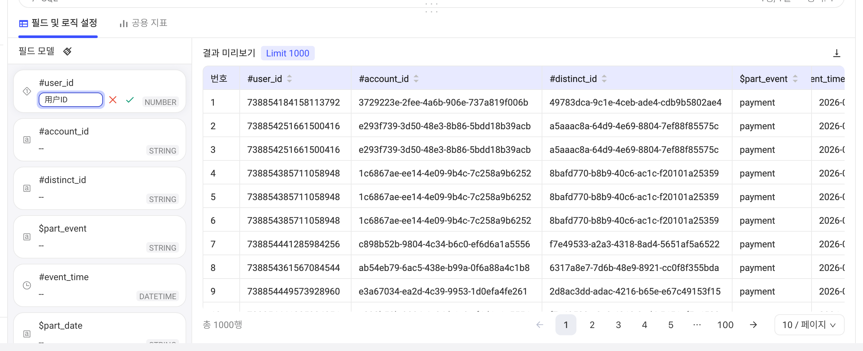Click the #account_id string type icon
The image size is (863, 351).
[x=27, y=140]
